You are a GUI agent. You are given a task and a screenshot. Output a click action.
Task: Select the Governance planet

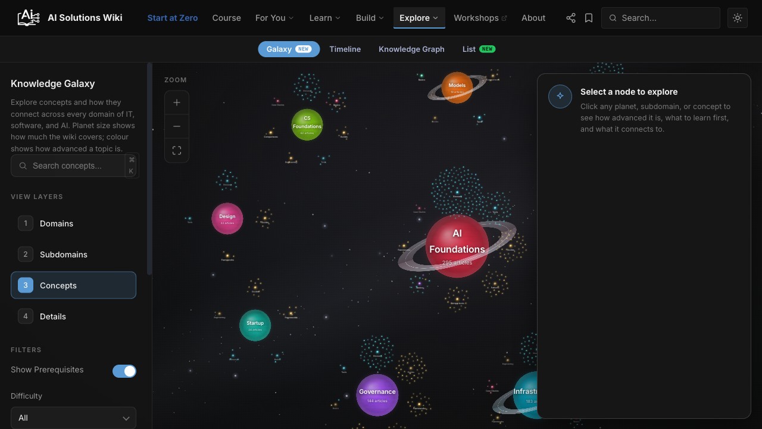(x=377, y=395)
